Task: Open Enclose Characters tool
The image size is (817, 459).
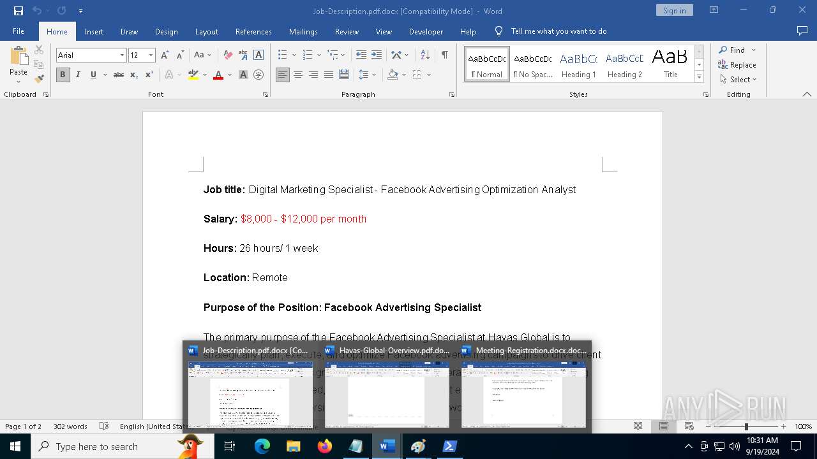Action: coord(259,75)
